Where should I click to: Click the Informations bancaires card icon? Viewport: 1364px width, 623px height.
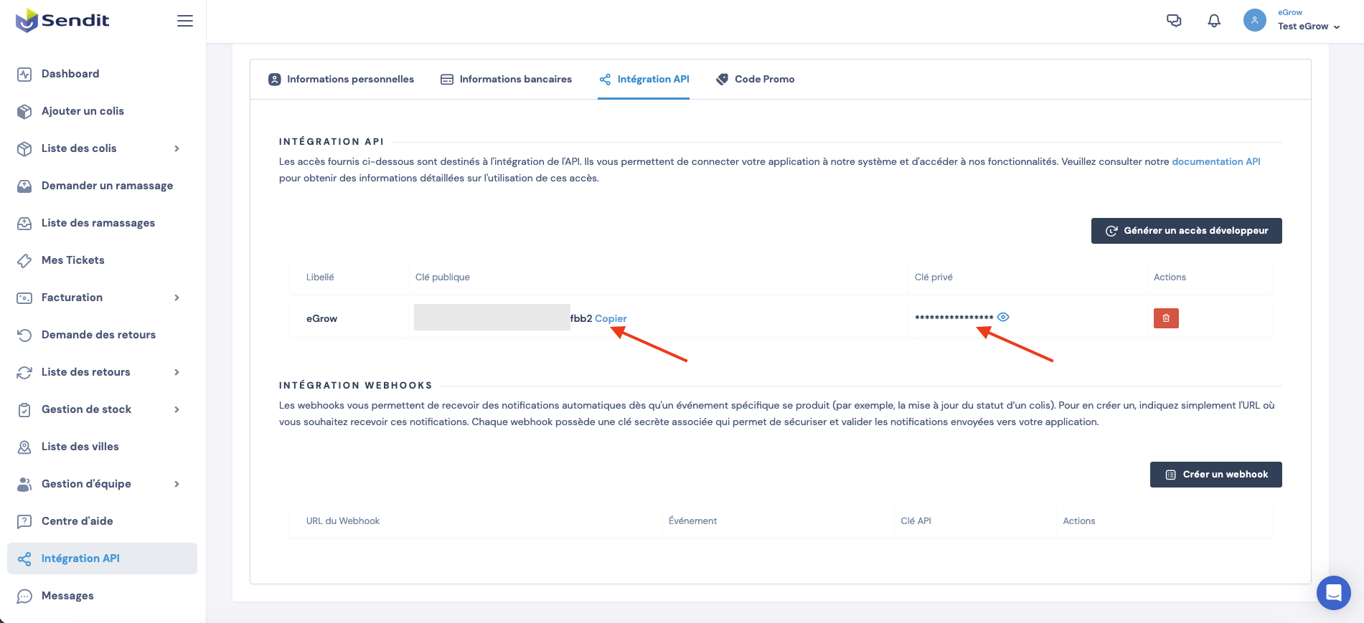447,79
